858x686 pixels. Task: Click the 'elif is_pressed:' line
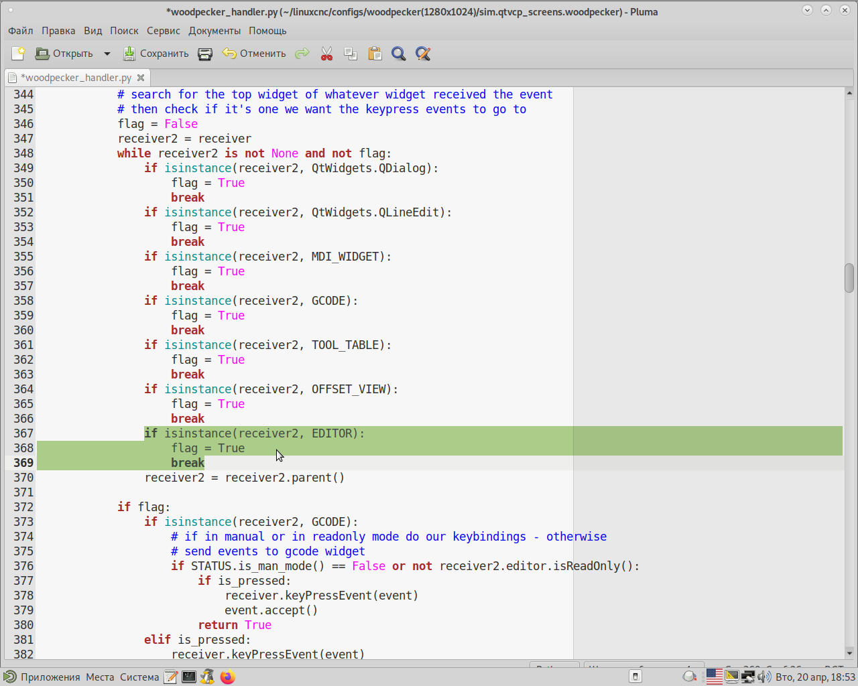[198, 640]
